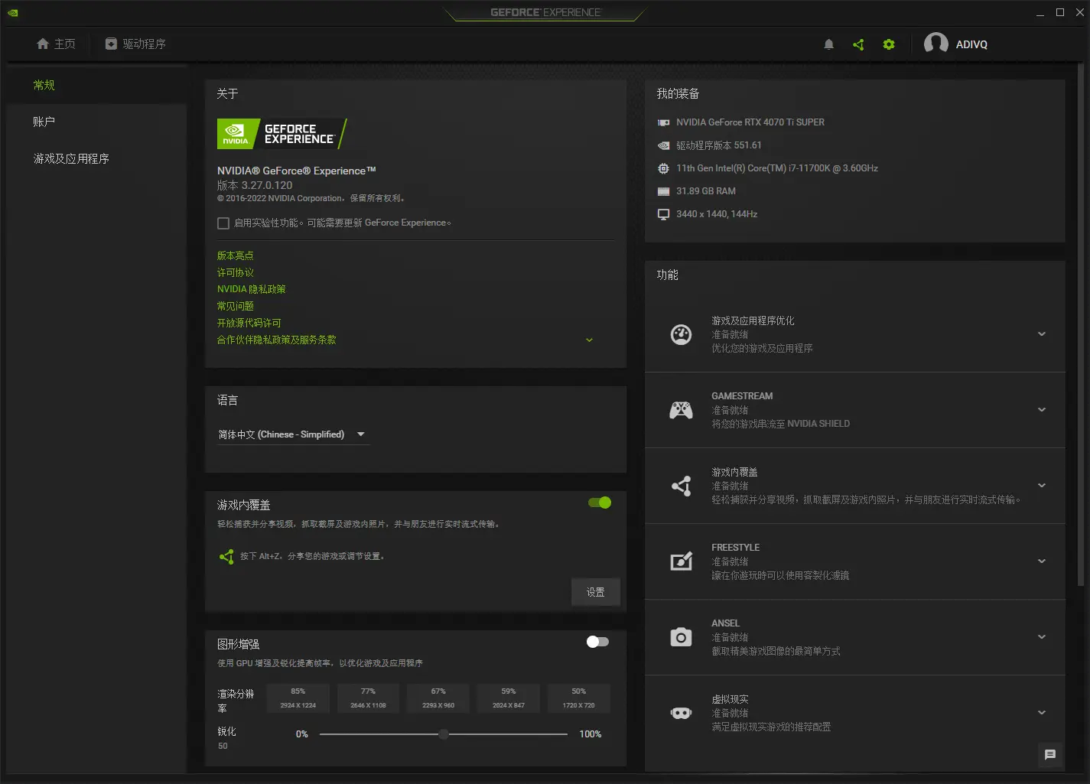Image resolution: width=1090 pixels, height=784 pixels.
Task: Go to the 主页 Home tab
Action: (56, 44)
